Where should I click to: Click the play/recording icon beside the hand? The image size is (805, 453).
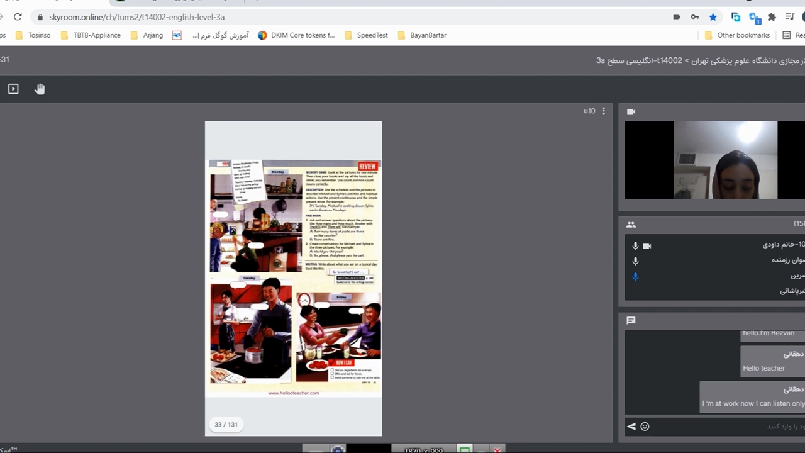pos(13,89)
